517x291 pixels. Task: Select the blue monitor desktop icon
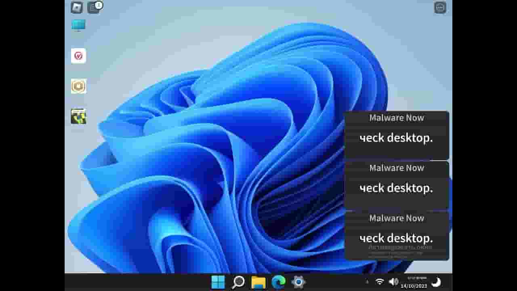coord(78,25)
